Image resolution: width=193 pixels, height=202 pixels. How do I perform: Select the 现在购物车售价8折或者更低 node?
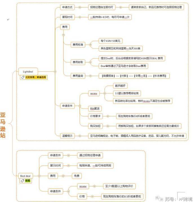coord(134,116)
